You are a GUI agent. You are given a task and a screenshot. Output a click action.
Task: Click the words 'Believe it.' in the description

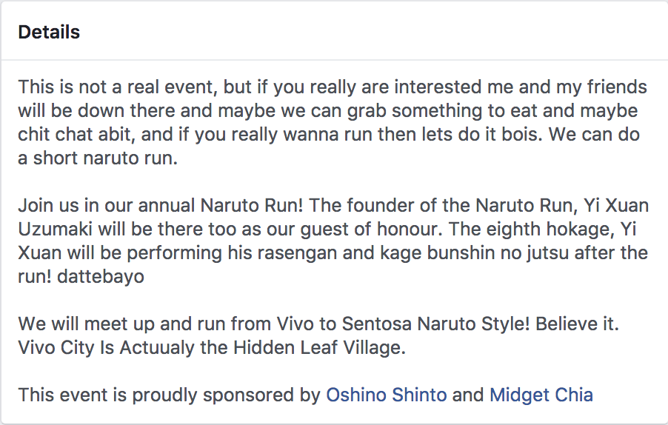(x=577, y=324)
